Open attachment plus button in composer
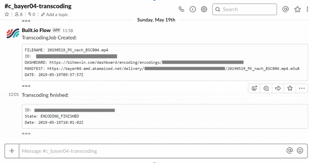 tap(12, 151)
